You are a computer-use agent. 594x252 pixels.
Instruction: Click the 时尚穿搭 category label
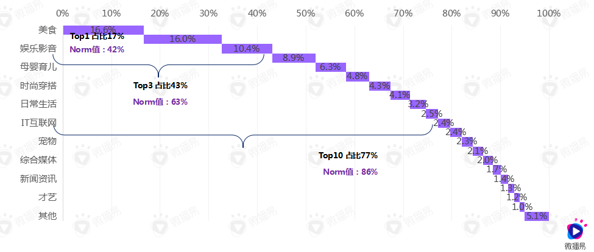pos(38,86)
